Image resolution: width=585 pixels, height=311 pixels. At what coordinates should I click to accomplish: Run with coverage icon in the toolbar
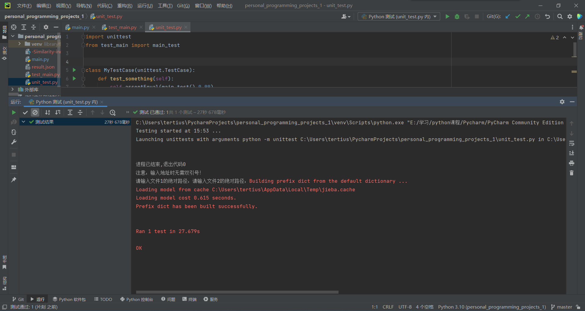467,16
